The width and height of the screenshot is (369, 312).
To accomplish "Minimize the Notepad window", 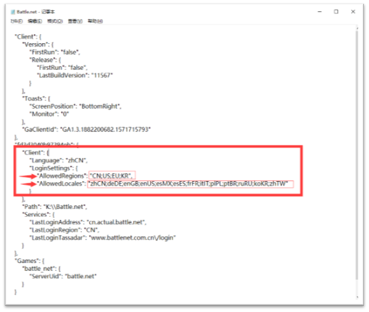I will pos(319,11).
